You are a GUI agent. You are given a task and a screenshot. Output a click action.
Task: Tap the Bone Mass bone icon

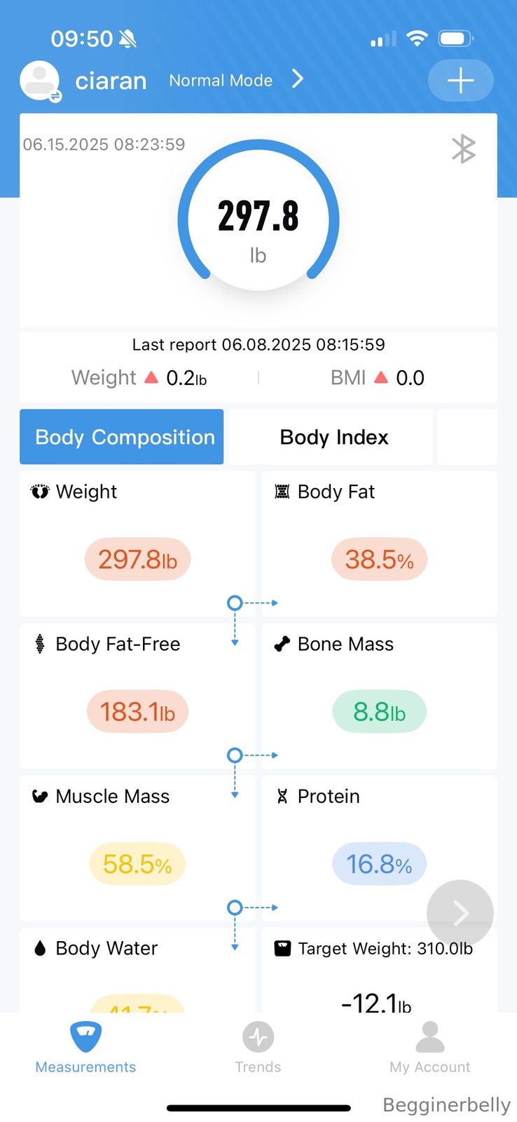tap(282, 644)
